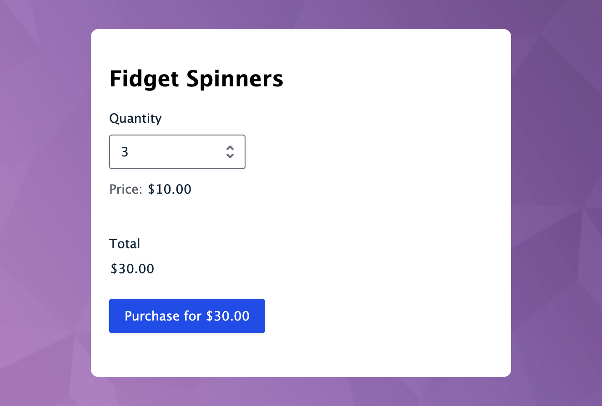
Task: Click the number 3 in quantity box
Action: click(x=125, y=152)
